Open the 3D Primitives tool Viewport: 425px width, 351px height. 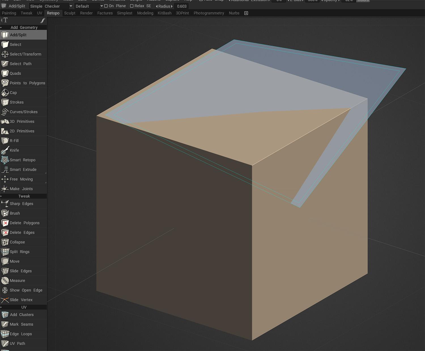22,121
